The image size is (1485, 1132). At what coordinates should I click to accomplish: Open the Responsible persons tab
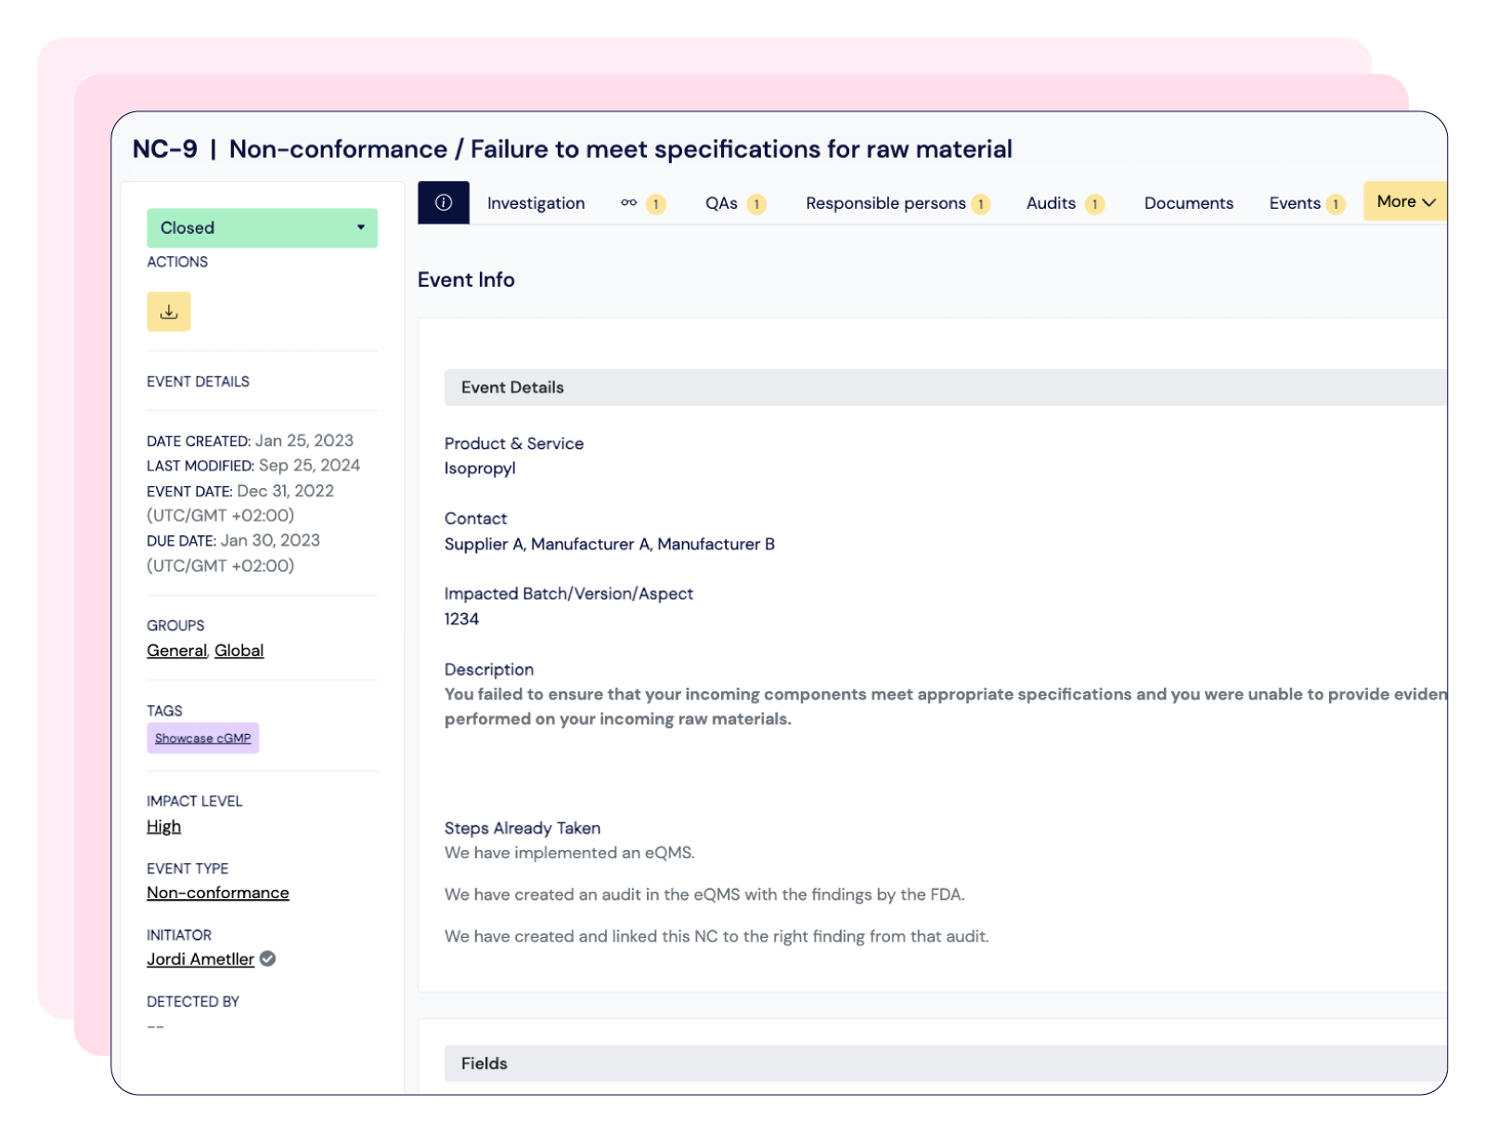click(x=897, y=203)
